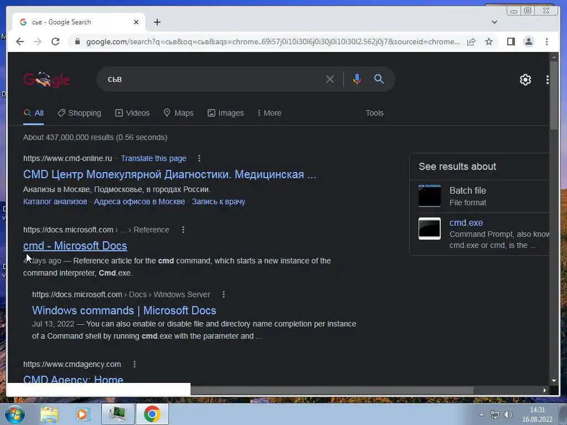Viewport: 567px width, 425px height.
Task: Open the Chrome three-dot menu
Action: tap(547, 42)
